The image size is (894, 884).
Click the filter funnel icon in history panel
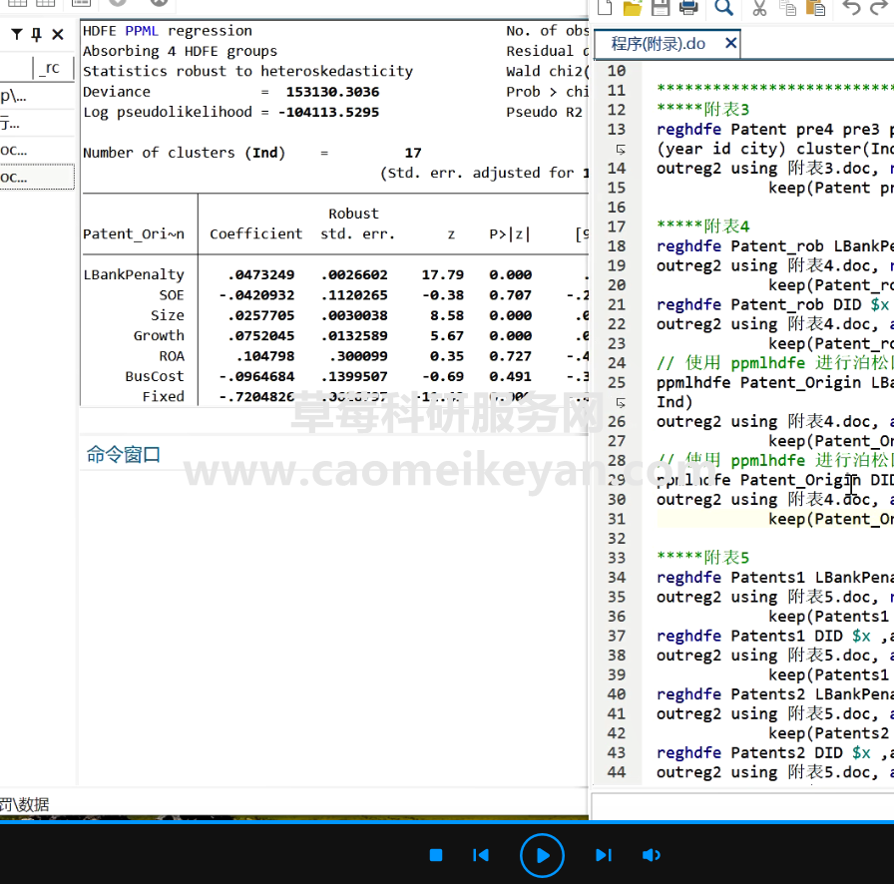[x=17, y=35]
